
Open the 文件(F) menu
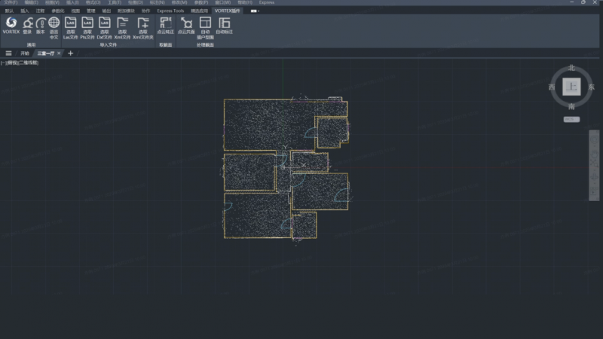tap(11, 2)
